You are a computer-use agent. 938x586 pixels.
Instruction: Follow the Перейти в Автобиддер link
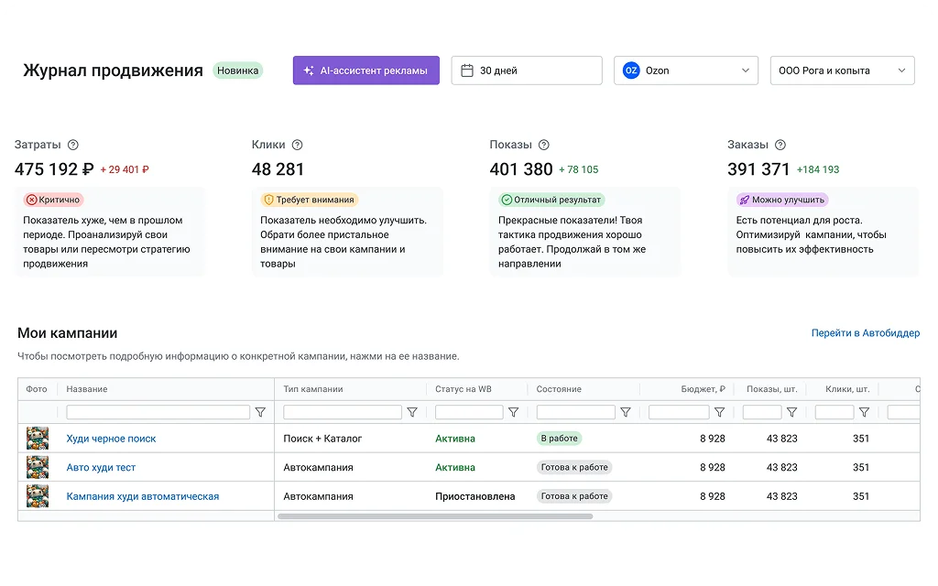pyautogui.click(x=865, y=333)
